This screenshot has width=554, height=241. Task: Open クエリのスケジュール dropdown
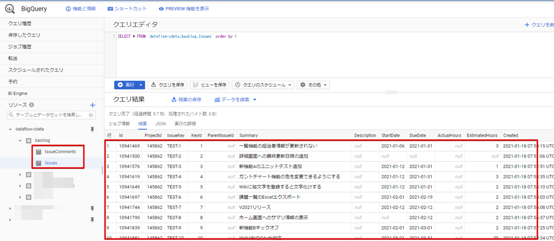[x=263, y=85]
